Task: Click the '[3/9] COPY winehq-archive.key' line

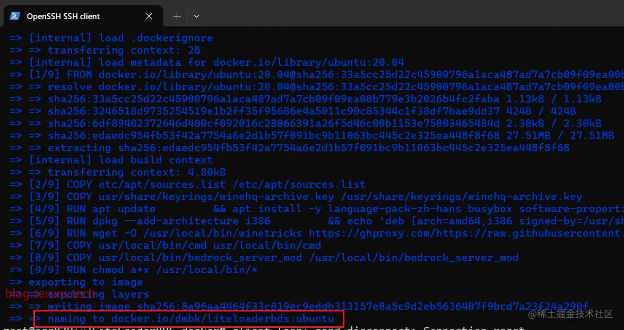Action: [296, 197]
